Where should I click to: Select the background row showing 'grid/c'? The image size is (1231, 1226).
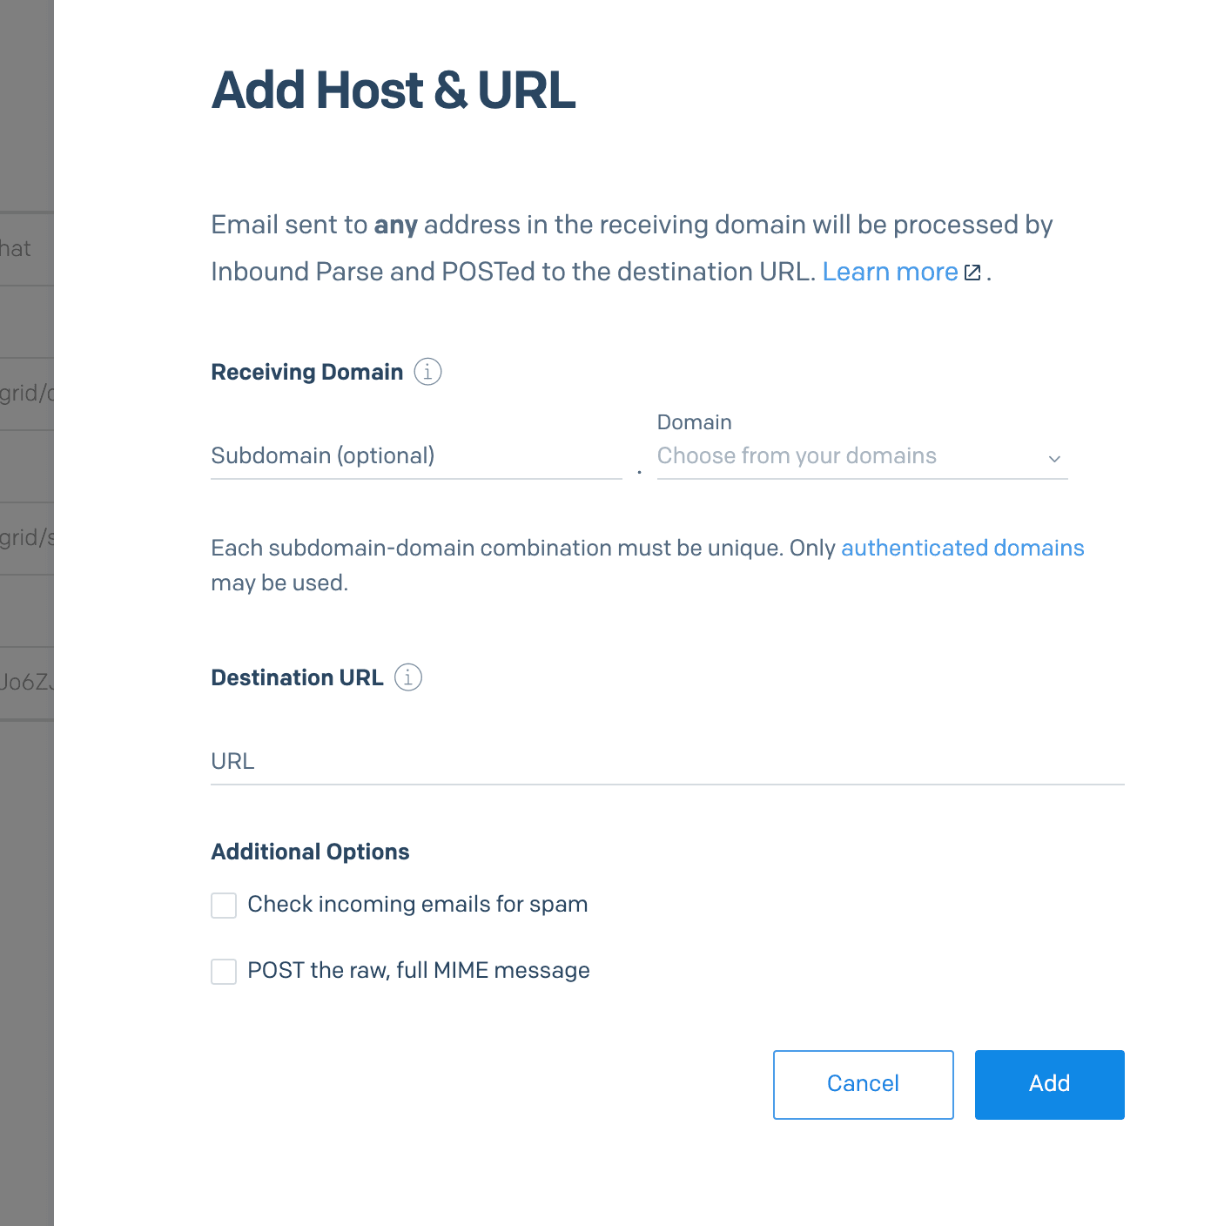tap(26, 394)
